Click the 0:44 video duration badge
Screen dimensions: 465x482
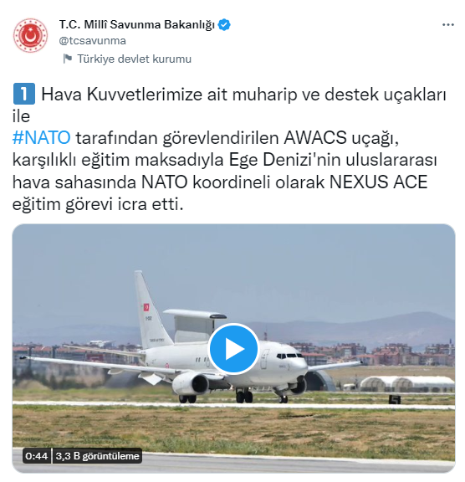(37, 456)
